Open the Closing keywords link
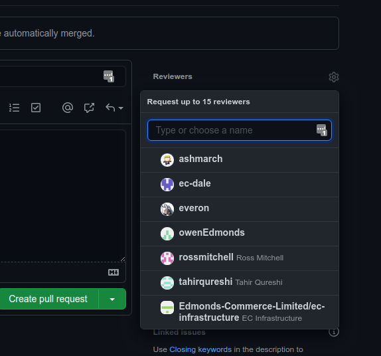Image resolution: width=381 pixels, height=356 pixels. [x=200, y=349]
